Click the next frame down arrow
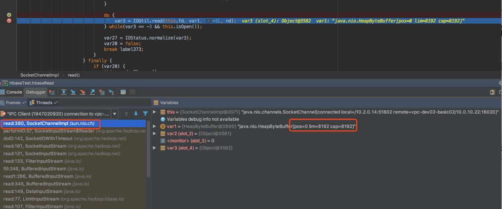 click(136, 113)
